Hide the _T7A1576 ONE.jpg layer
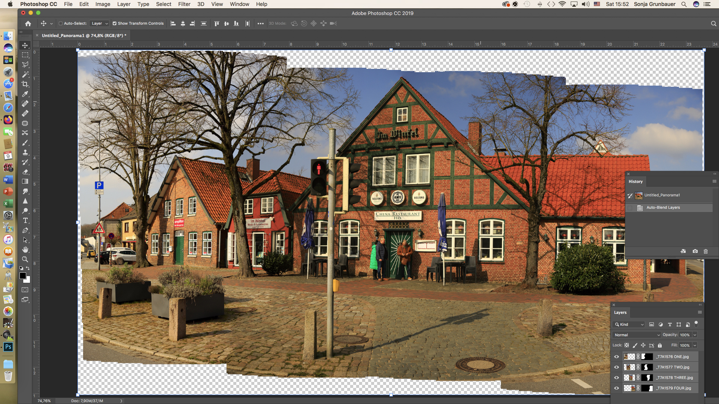Screen dimensions: 719x404 click(x=616, y=356)
